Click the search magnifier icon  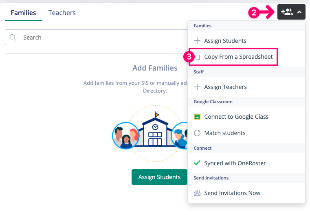coord(13,38)
